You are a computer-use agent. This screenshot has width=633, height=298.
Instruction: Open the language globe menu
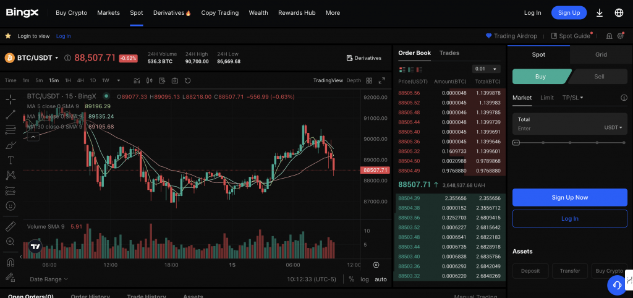pos(619,12)
